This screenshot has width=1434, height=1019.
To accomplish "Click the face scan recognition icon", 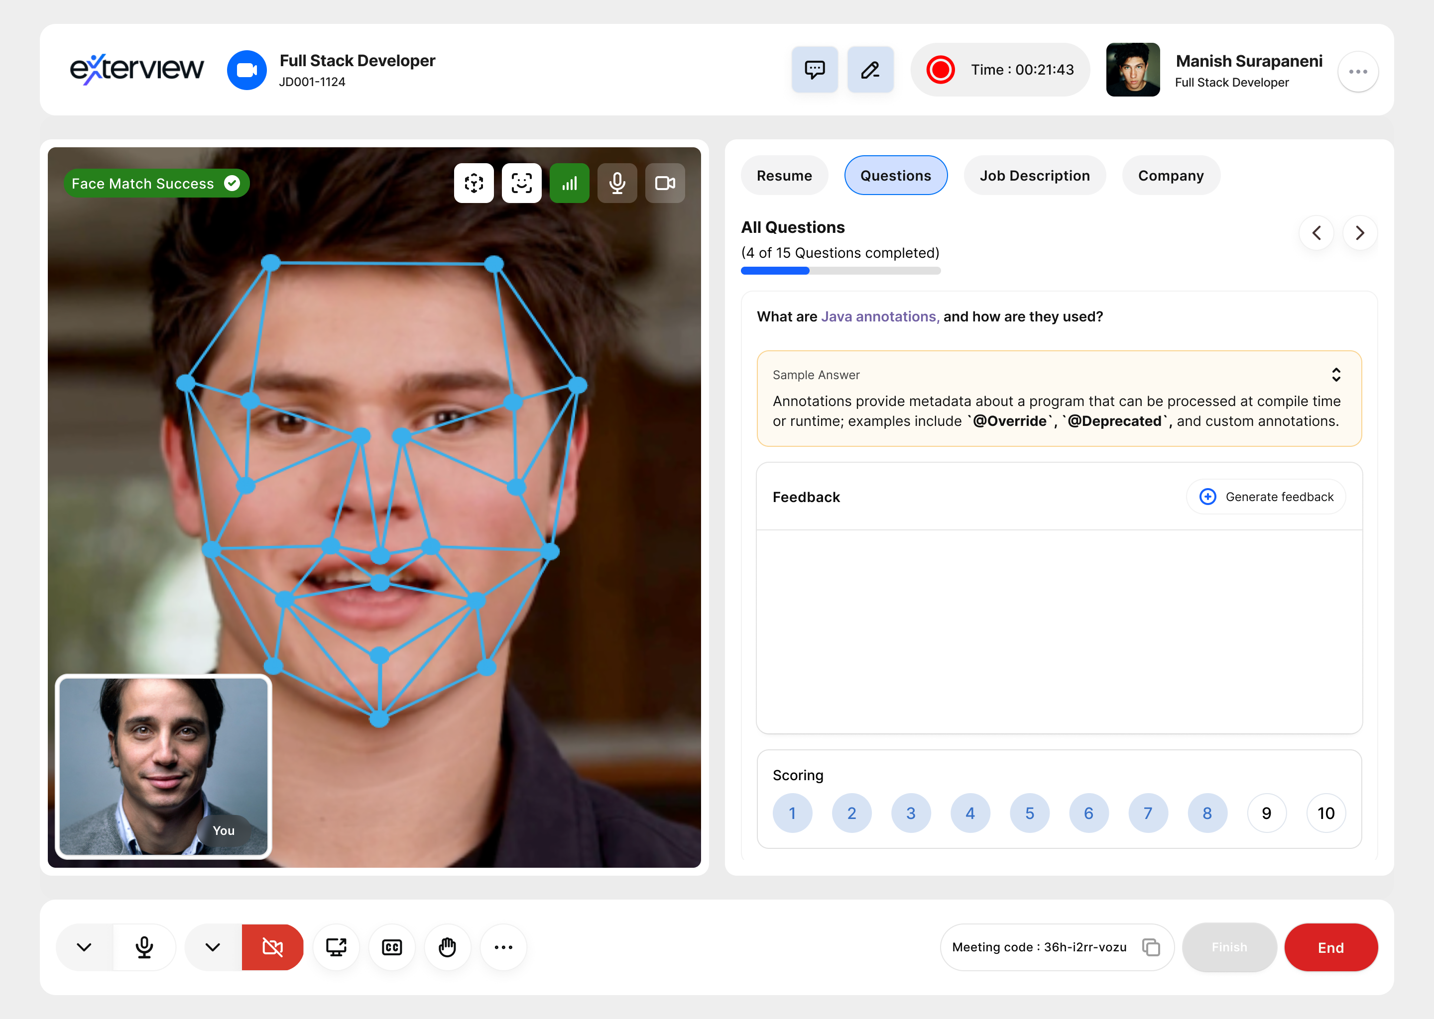I will pos(521,183).
